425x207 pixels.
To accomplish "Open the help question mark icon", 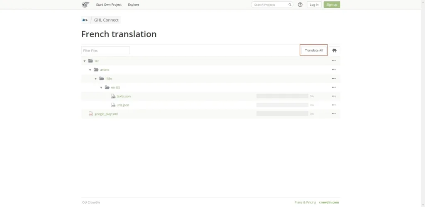I will pos(300,5).
